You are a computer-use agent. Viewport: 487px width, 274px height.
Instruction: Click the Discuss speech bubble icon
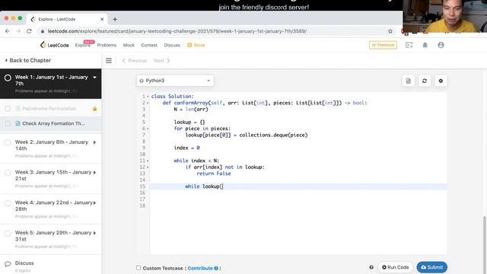[x=8, y=264]
